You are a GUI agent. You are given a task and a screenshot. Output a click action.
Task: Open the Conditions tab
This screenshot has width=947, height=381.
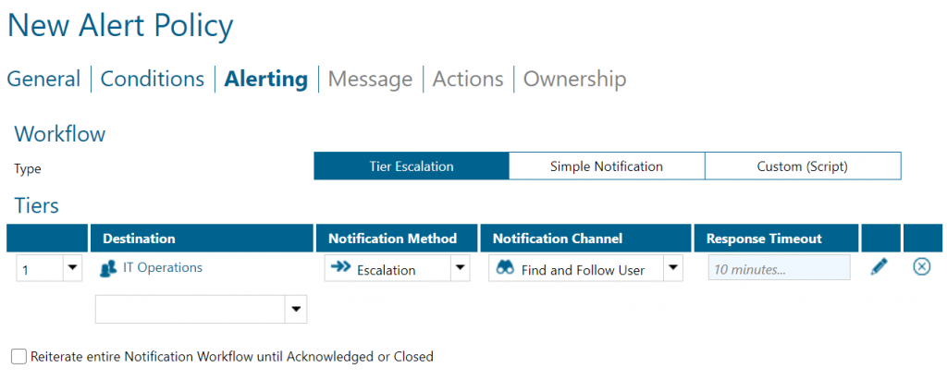(x=153, y=80)
